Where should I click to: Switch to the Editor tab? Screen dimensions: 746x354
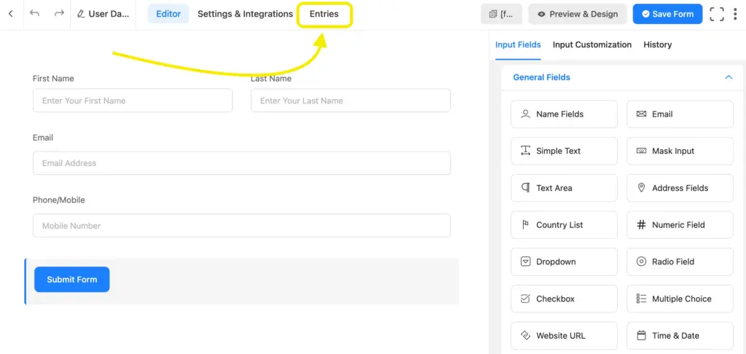click(x=168, y=14)
